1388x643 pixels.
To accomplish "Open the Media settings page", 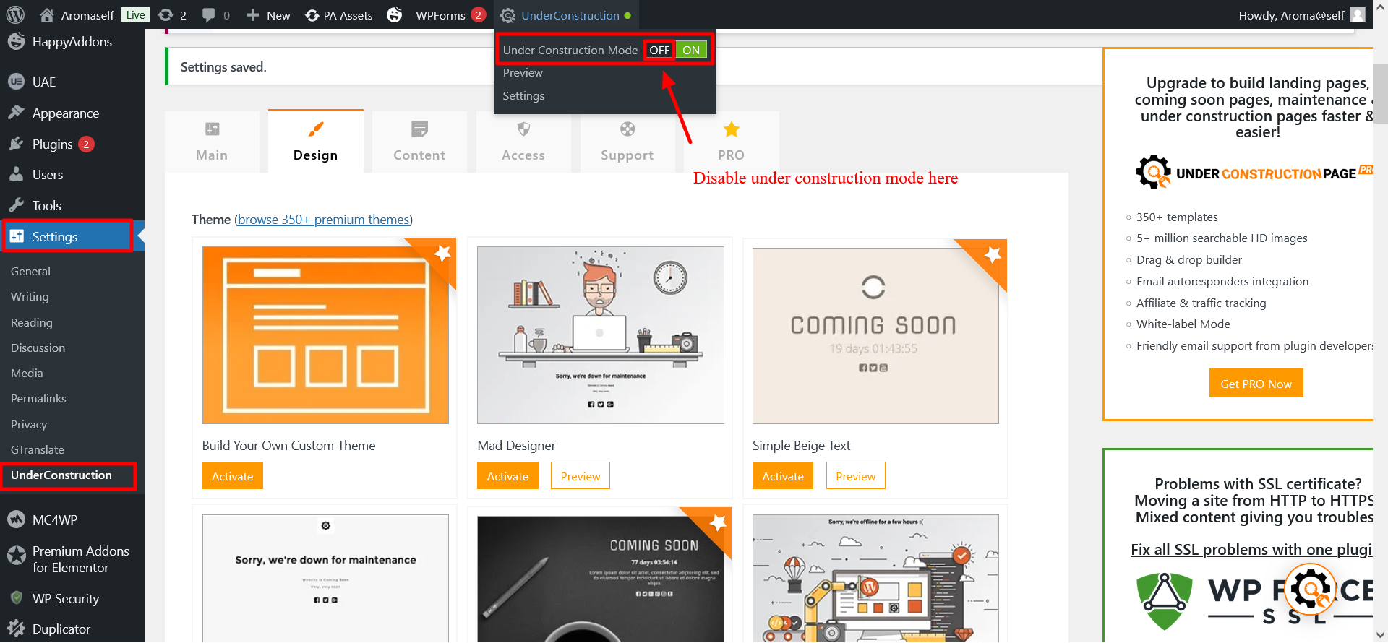I will pos(27,374).
